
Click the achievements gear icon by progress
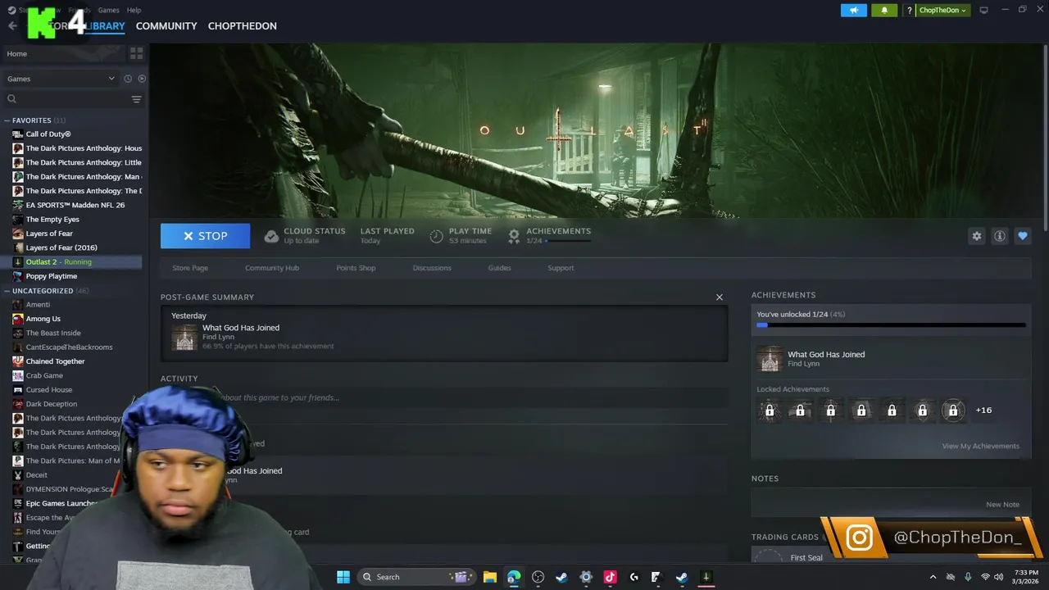[514, 236]
